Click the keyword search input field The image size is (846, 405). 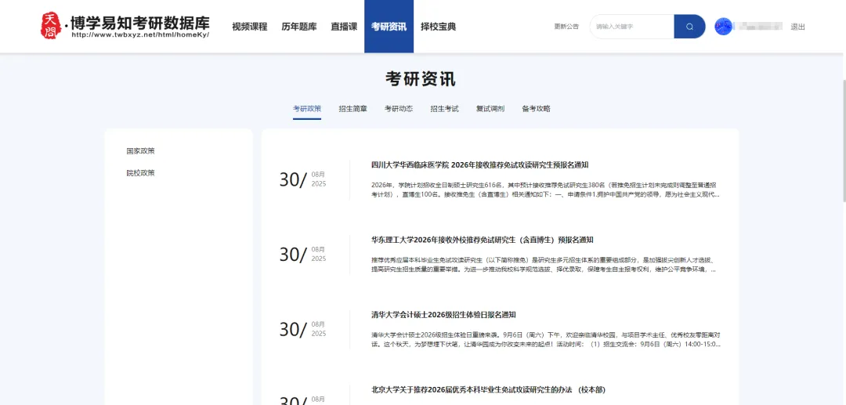(x=631, y=27)
